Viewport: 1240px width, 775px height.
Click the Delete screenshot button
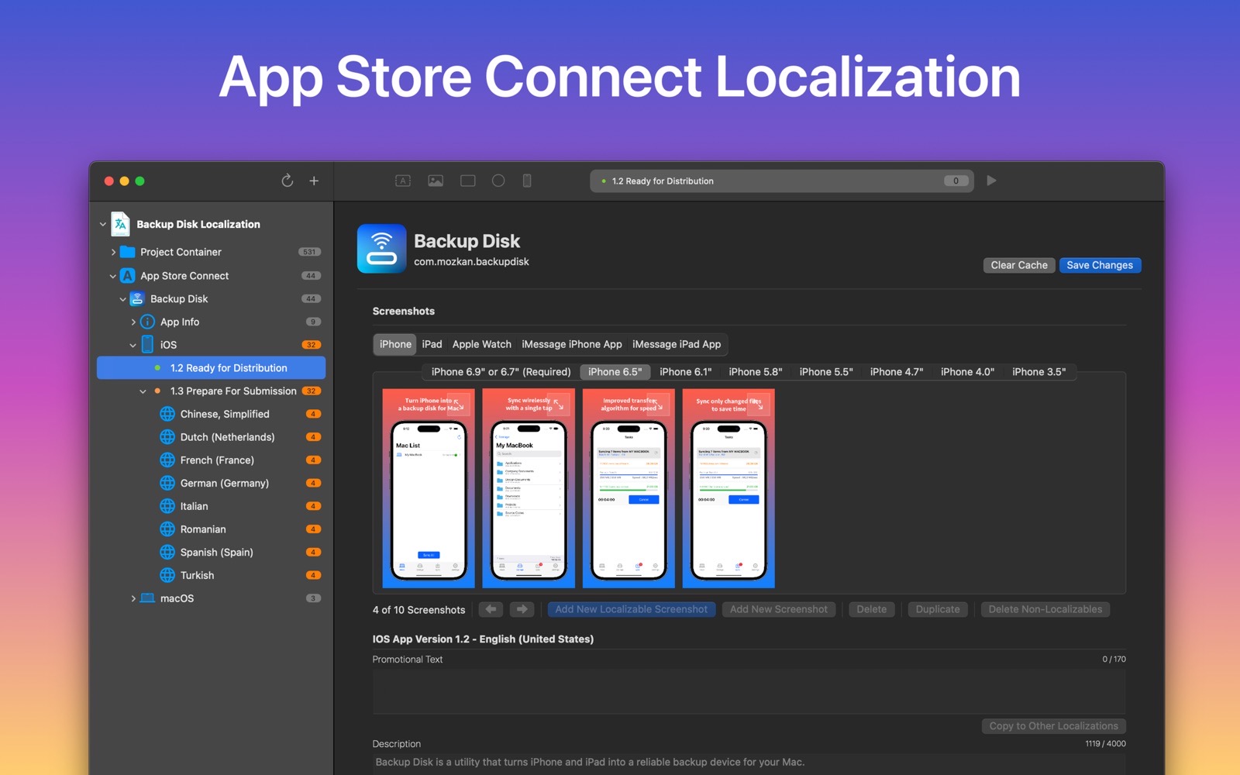[x=872, y=609]
